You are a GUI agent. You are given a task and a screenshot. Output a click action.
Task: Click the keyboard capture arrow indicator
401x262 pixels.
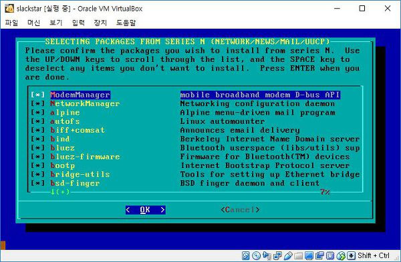click(352, 255)
